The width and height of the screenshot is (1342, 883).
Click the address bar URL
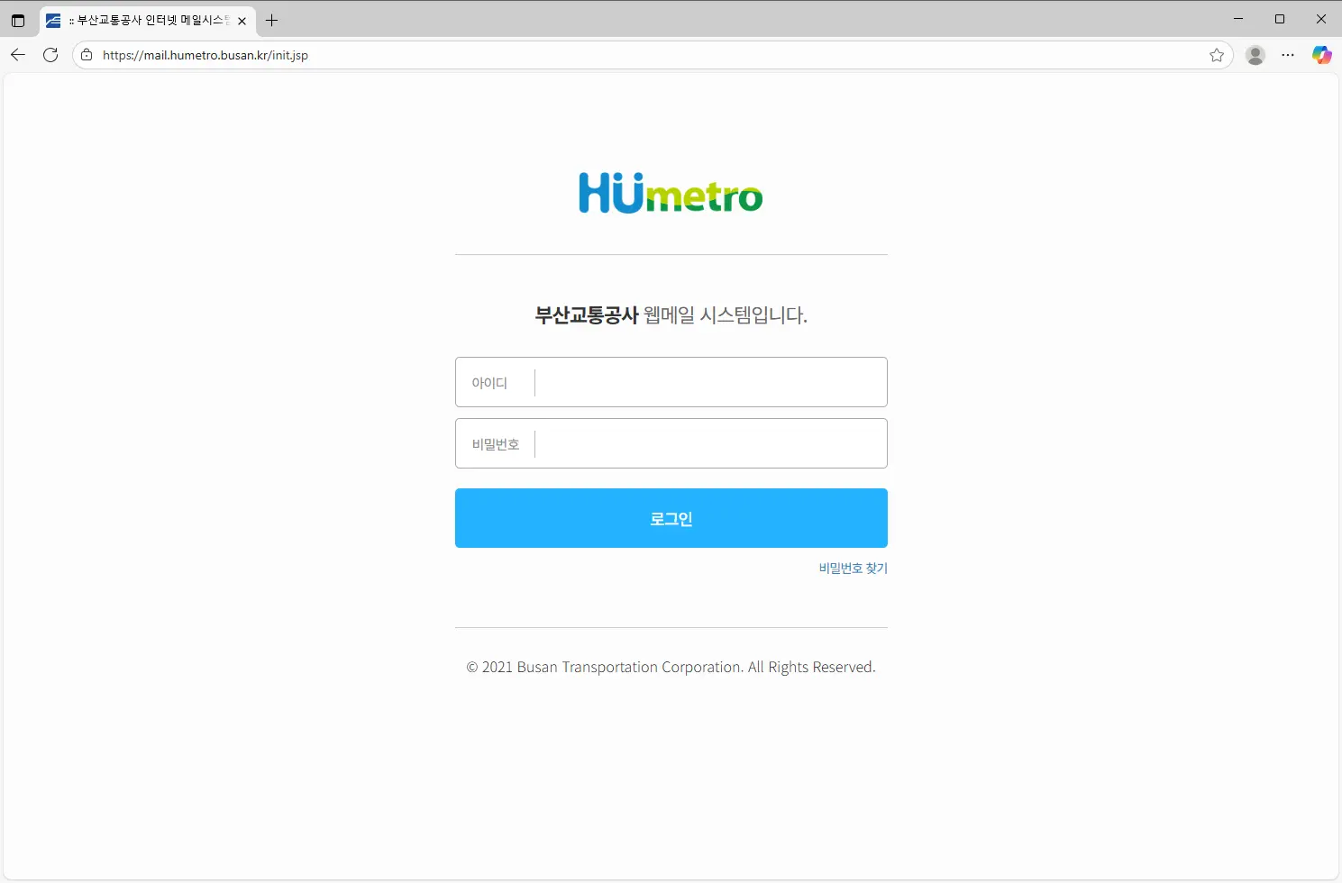click(205, 55)
